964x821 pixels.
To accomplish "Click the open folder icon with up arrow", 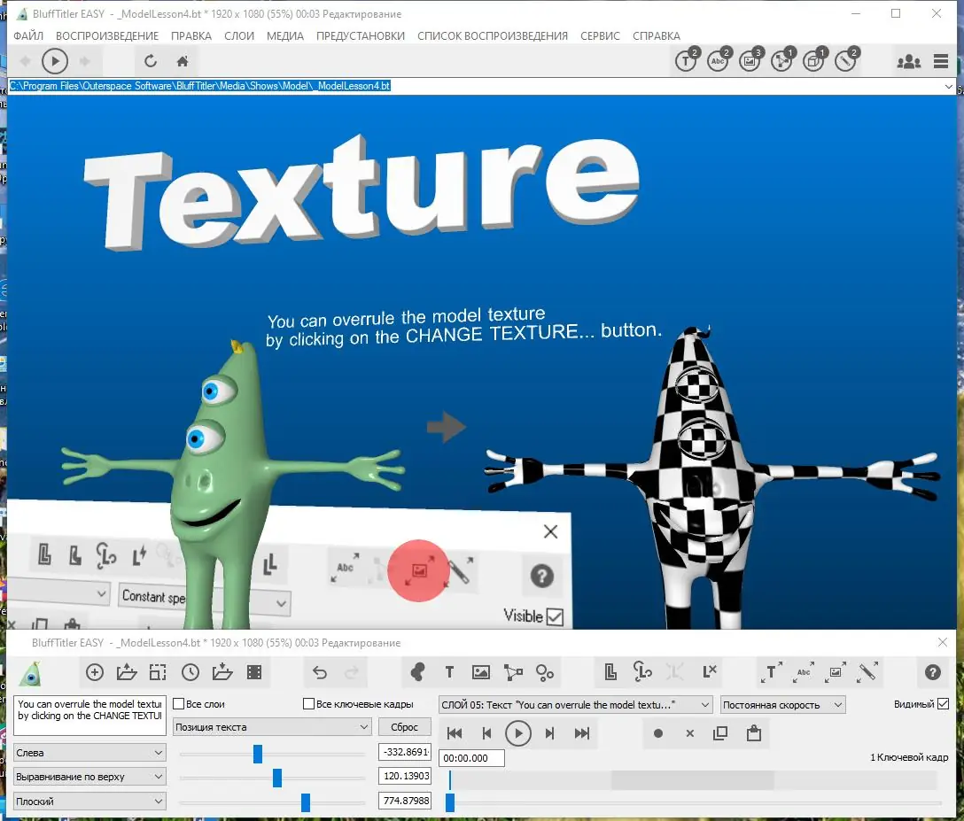I will click(127, 672).
